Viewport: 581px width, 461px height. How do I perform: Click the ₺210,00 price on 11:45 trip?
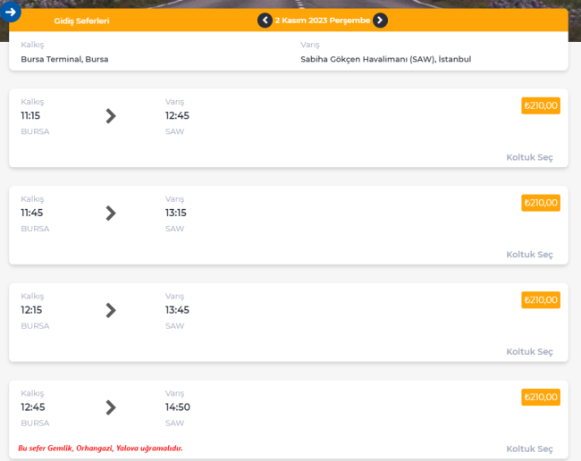(541, 203)
